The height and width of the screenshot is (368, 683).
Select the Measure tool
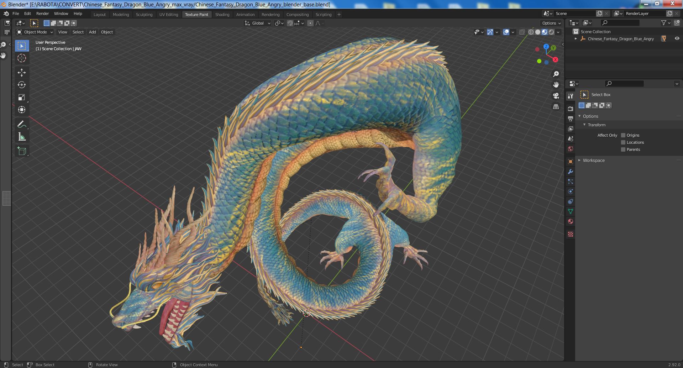pyautogui.click(x=22, y=137)
